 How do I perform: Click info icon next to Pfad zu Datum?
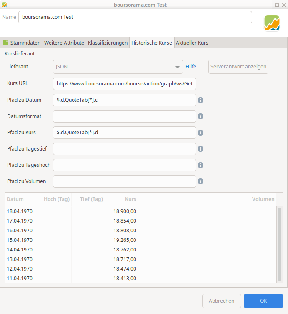click(x=200, y=100)
